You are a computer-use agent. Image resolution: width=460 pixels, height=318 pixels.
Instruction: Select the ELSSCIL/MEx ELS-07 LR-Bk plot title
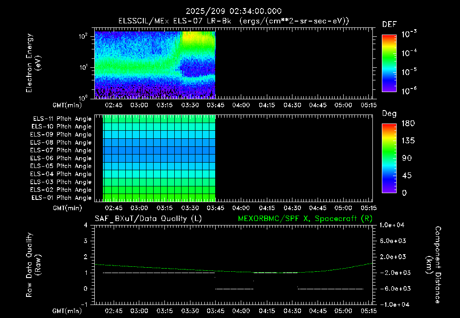tap(234, 21)
